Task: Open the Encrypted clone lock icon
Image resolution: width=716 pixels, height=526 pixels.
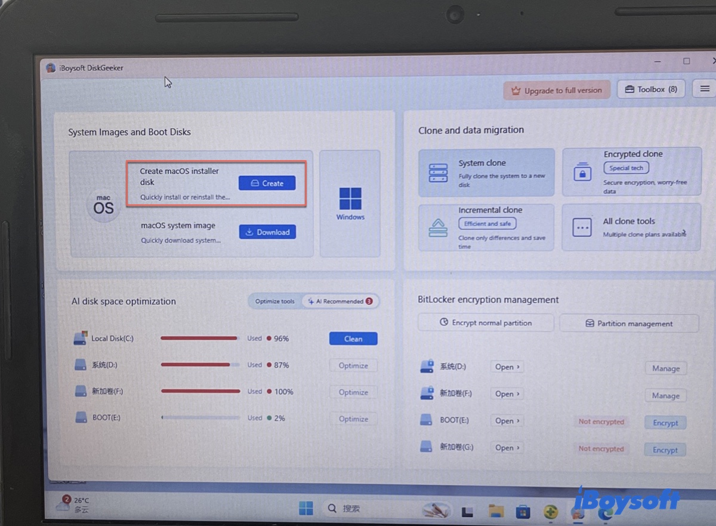Action: pyautogui.click(x=582, y=172)
